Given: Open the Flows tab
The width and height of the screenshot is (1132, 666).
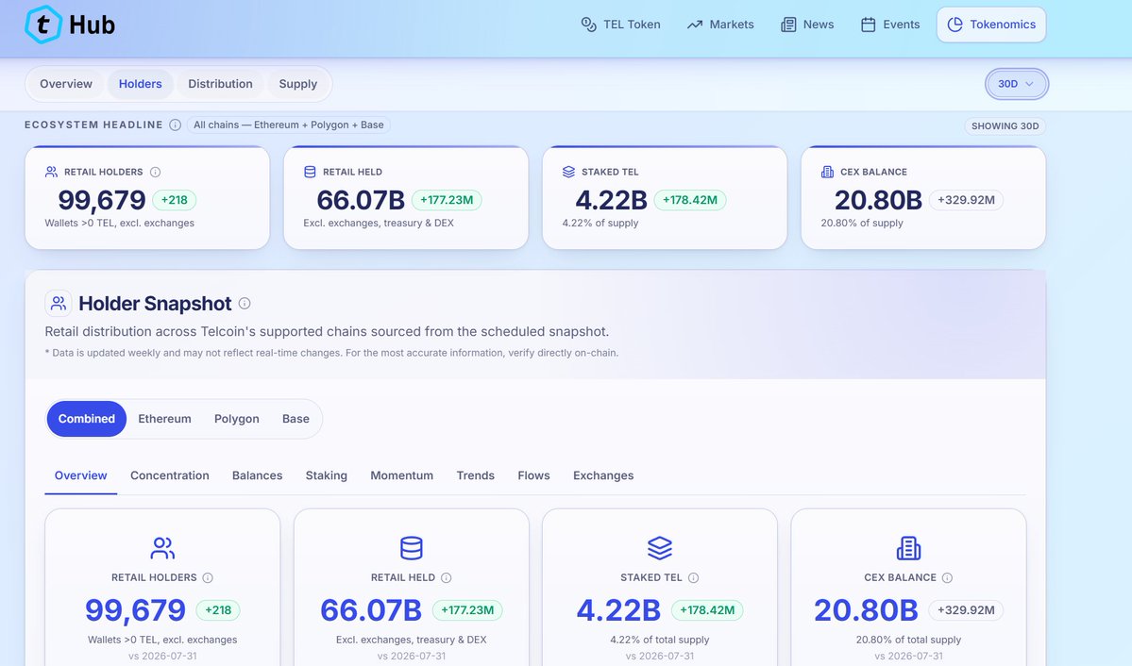Looking at the screenshot, I should (x=533, y=475).
